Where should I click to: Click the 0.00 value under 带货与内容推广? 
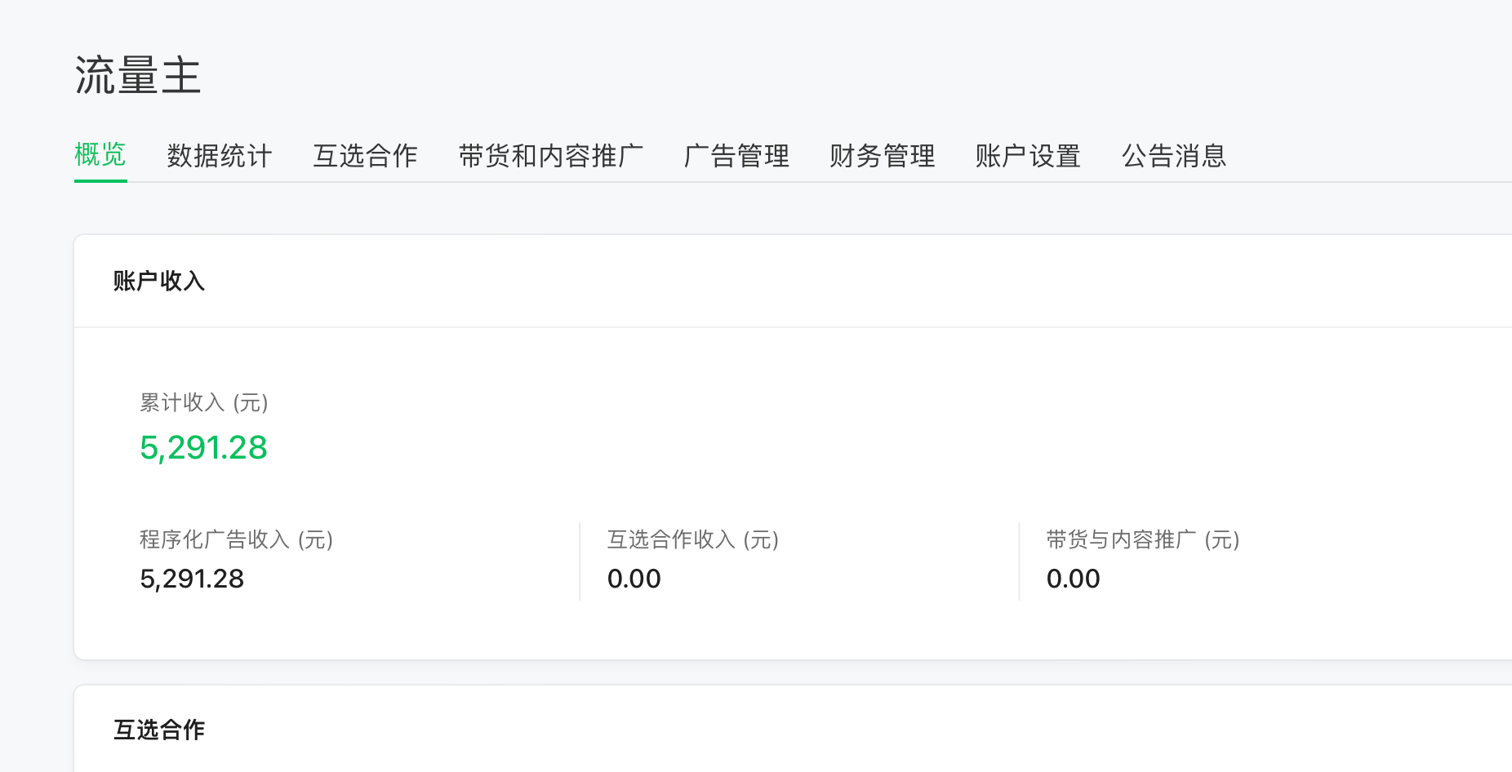pyautogui.click(x=1073, y=579)
